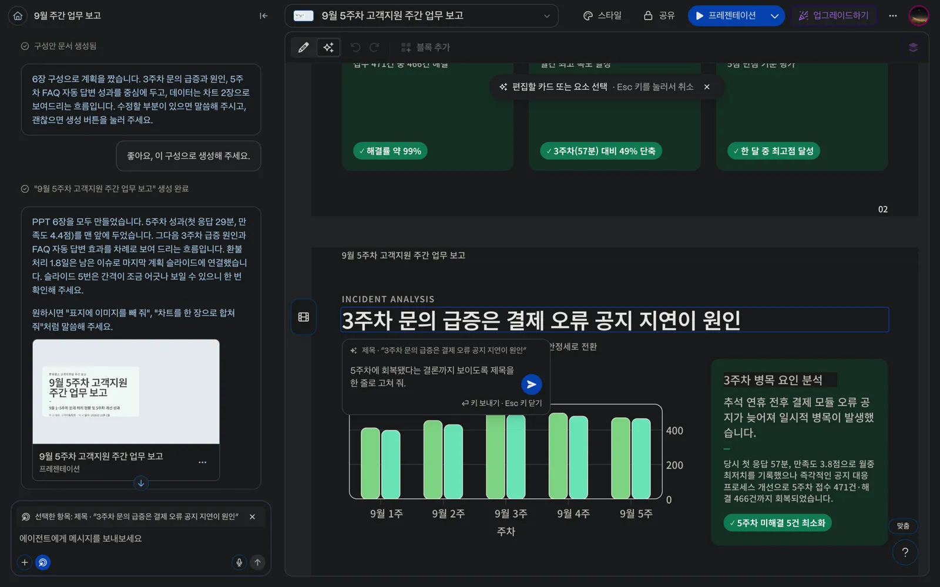This screenshot has height=587, width=940.
Task: Open more options for the presentation card
Action: [203, 462]
